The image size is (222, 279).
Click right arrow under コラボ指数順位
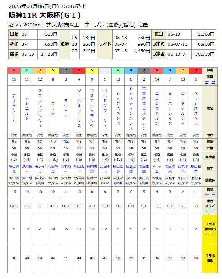point(213,234)
